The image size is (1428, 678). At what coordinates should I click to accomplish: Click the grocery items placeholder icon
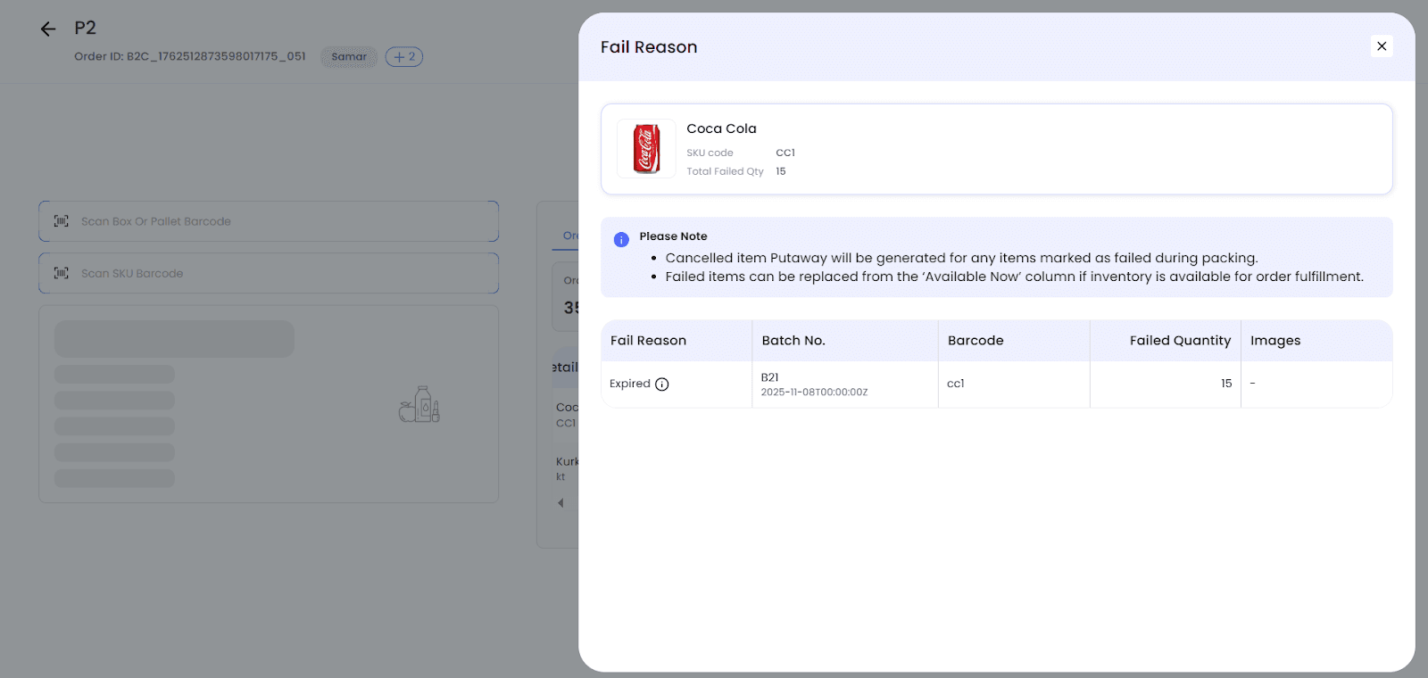coord(419,404)
